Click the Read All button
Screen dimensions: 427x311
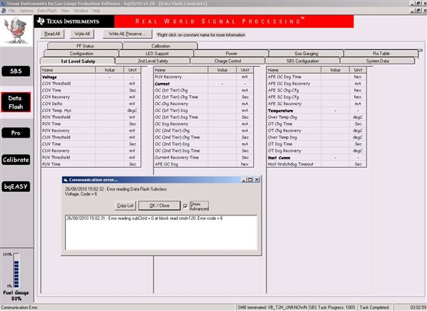tap(52, 34)
